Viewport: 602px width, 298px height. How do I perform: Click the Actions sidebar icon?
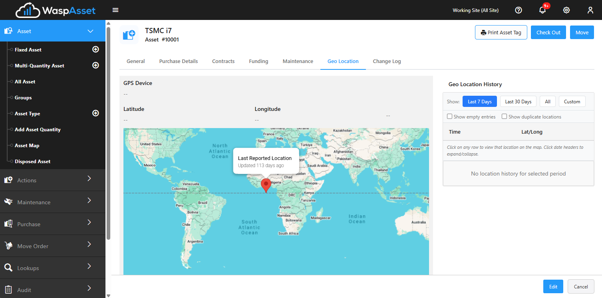pos(8,180)
